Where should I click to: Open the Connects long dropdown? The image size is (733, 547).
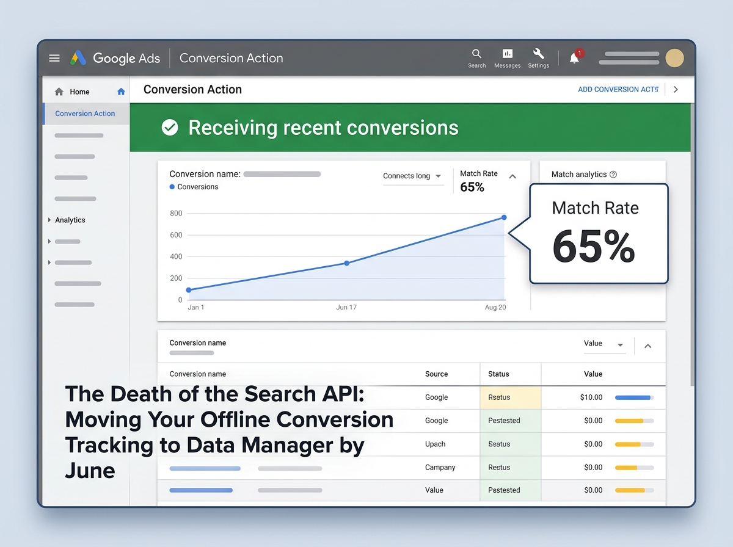[413, 176]
